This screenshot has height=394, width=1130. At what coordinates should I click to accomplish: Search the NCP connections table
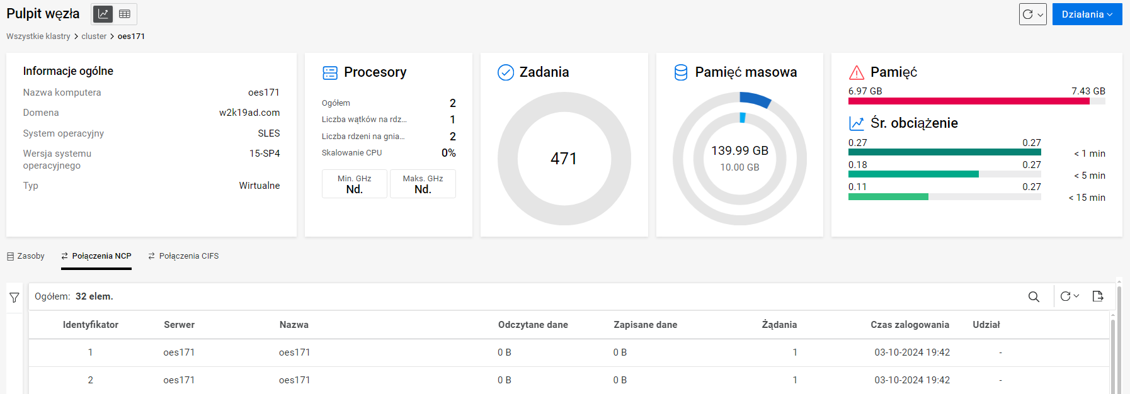pos(1034,296)
